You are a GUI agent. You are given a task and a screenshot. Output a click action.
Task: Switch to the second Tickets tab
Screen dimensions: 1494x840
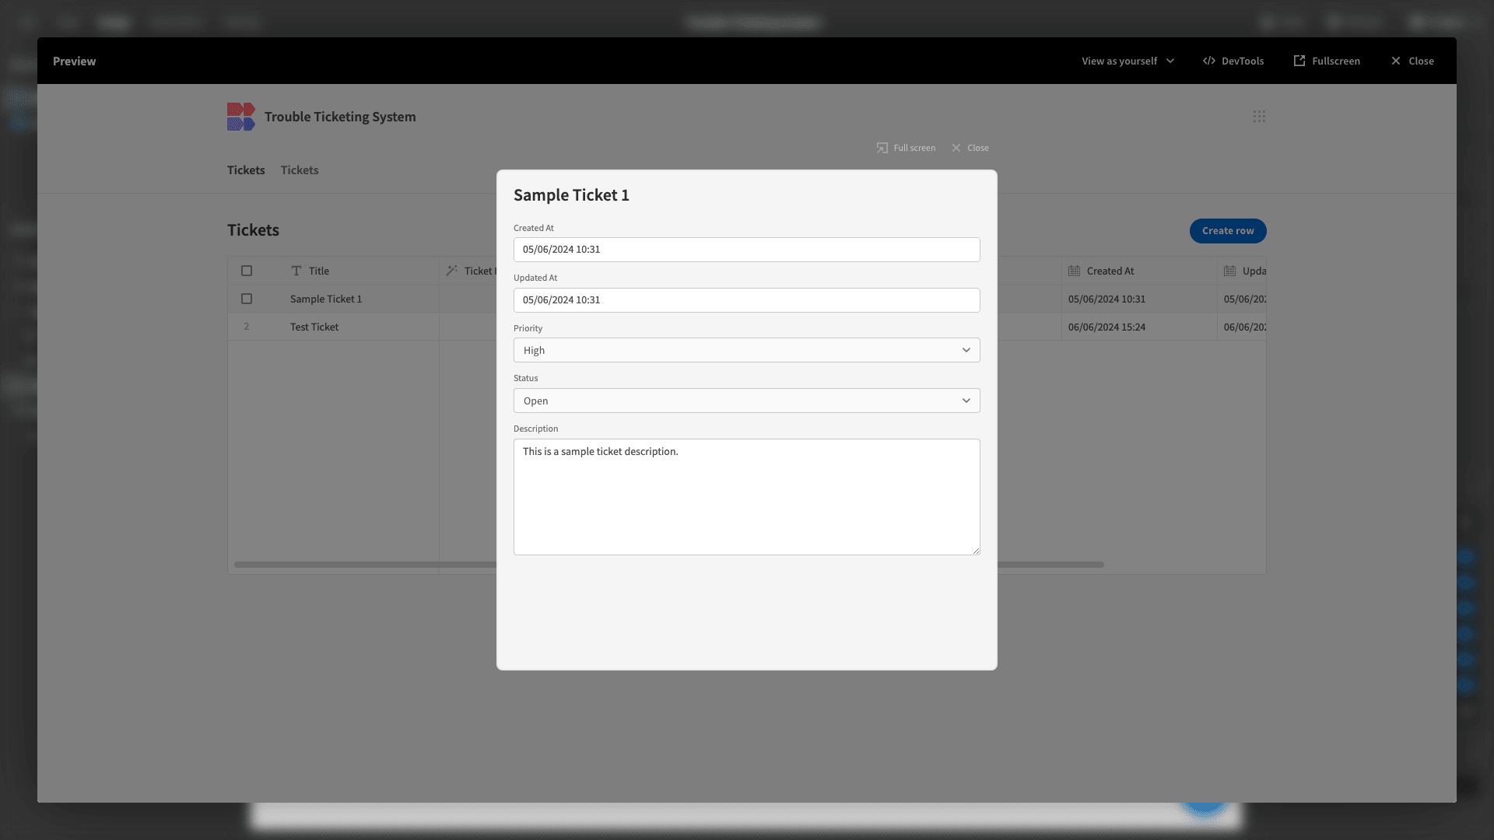pos(300,170)
